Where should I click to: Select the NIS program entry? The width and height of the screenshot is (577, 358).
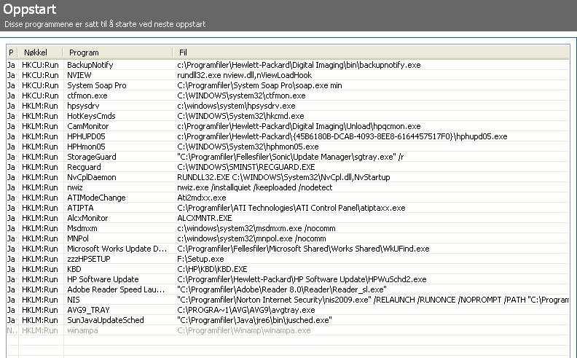(x=74, y=300)
